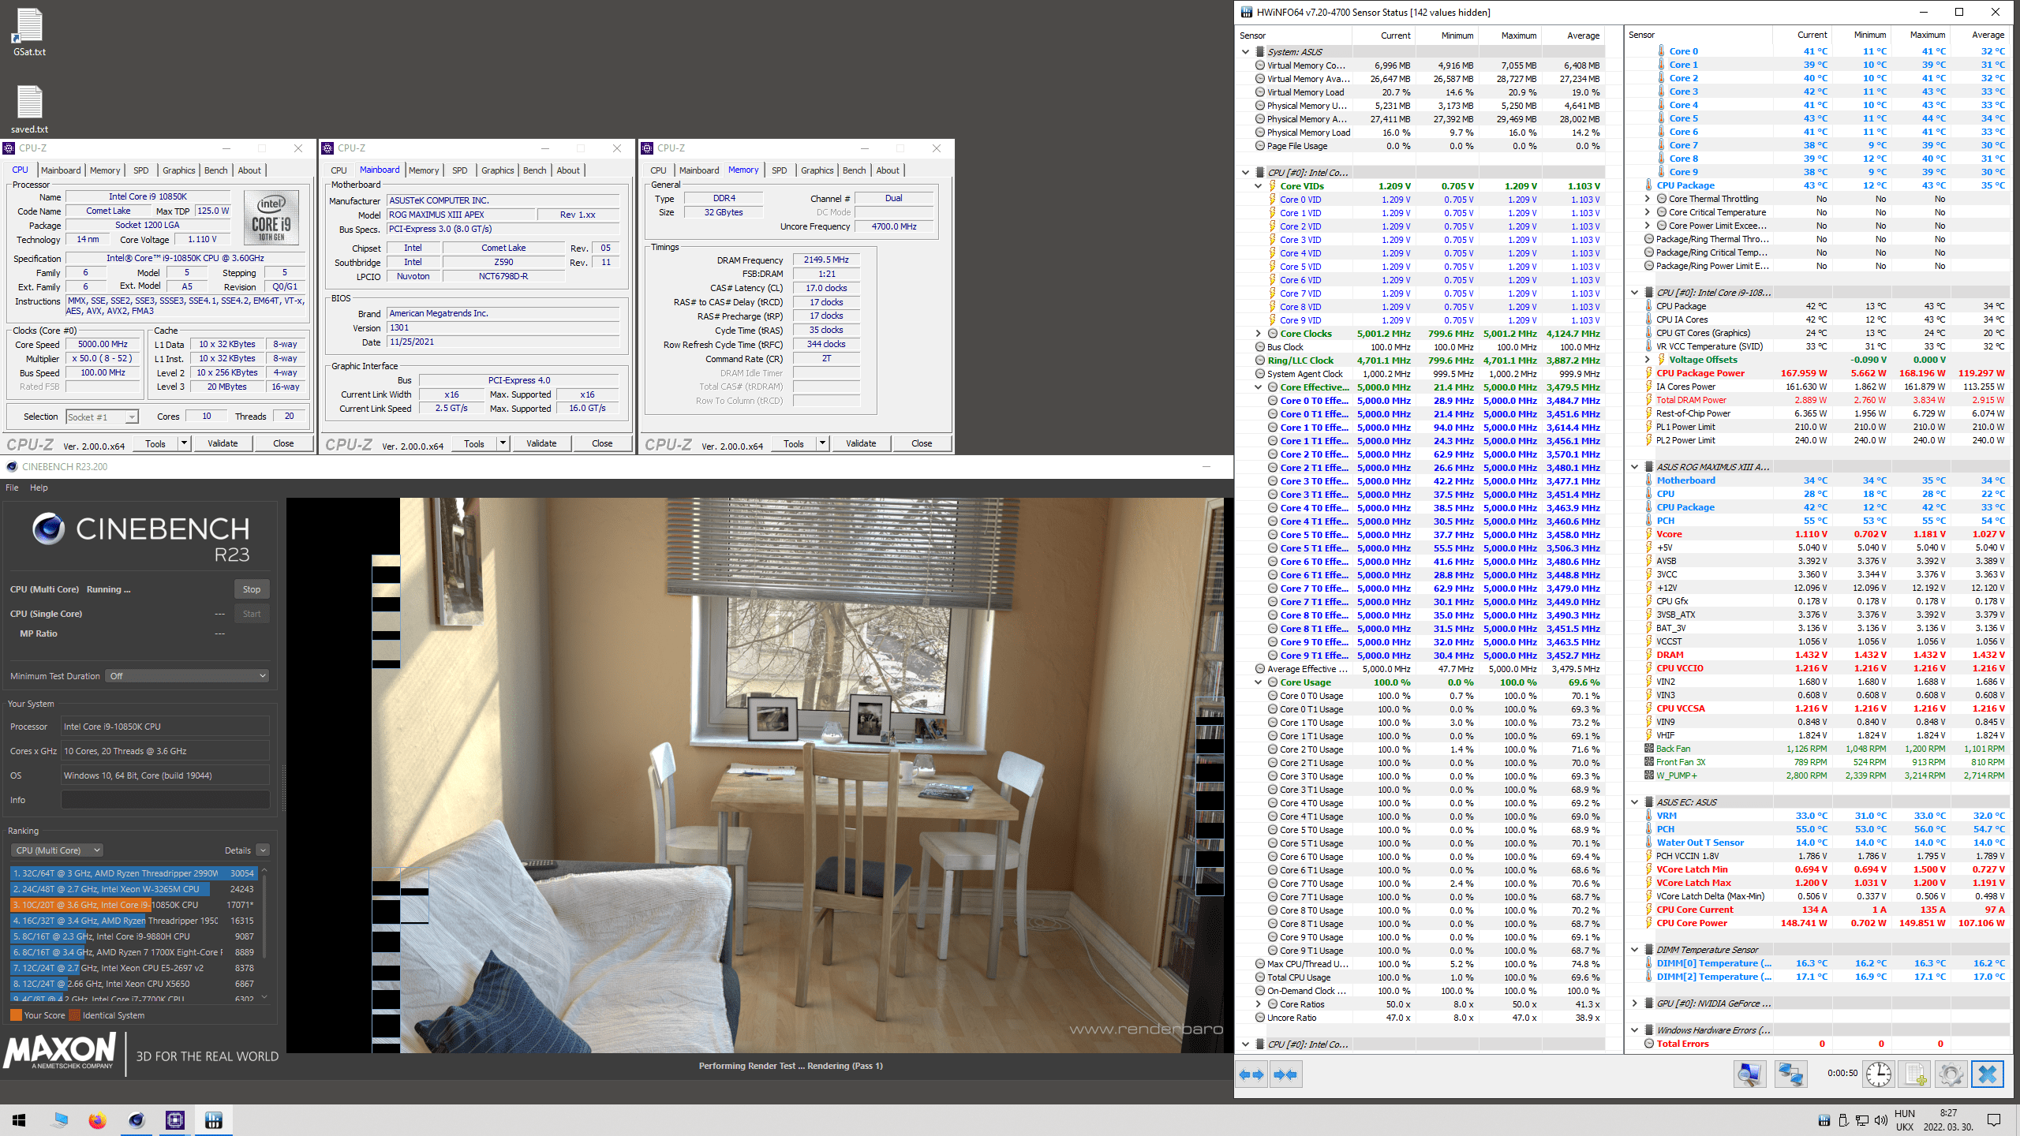The image size is (2020, 1136).
Task: Click Validate in third CPU-Z window
Action: (861, 443)
